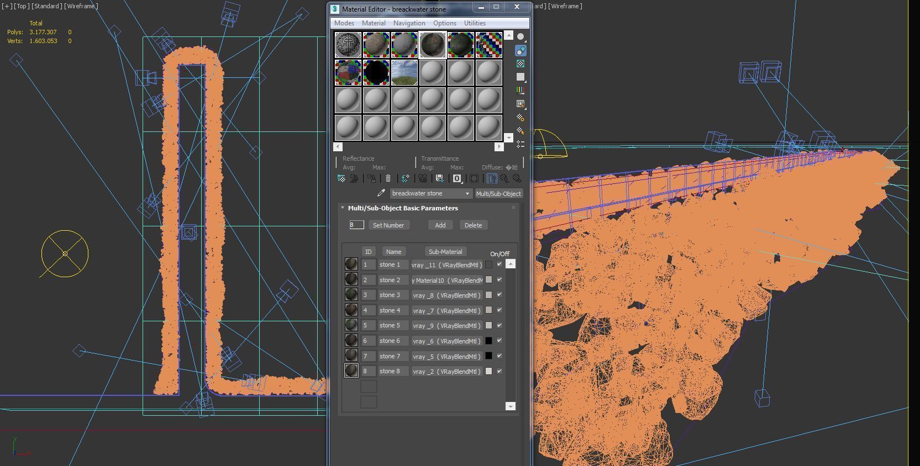
Task: Click Show Shaded Material in Viewport icon
Action: [x=474, y=178]
